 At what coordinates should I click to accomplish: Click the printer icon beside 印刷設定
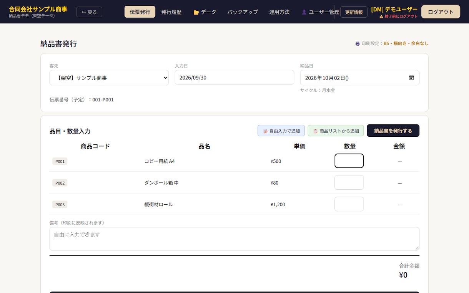(358, 44)
